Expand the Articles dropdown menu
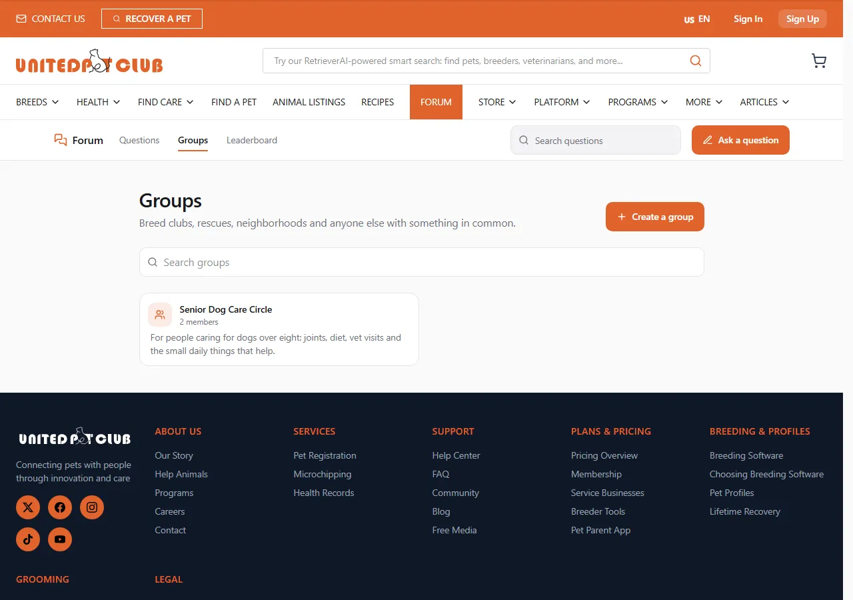The image size is (853, 600). pyautogui.click(x=765, y=102)
